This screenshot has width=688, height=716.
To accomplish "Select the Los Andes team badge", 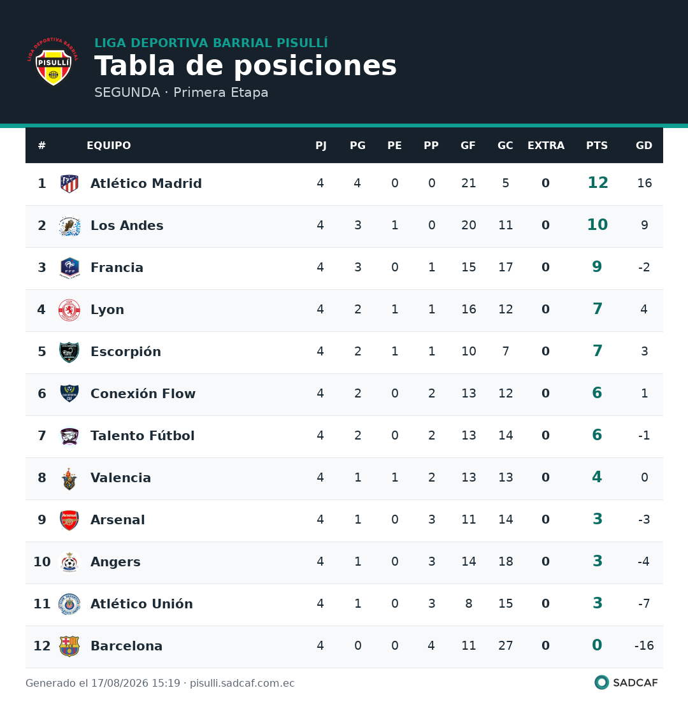I will point(69,226).
